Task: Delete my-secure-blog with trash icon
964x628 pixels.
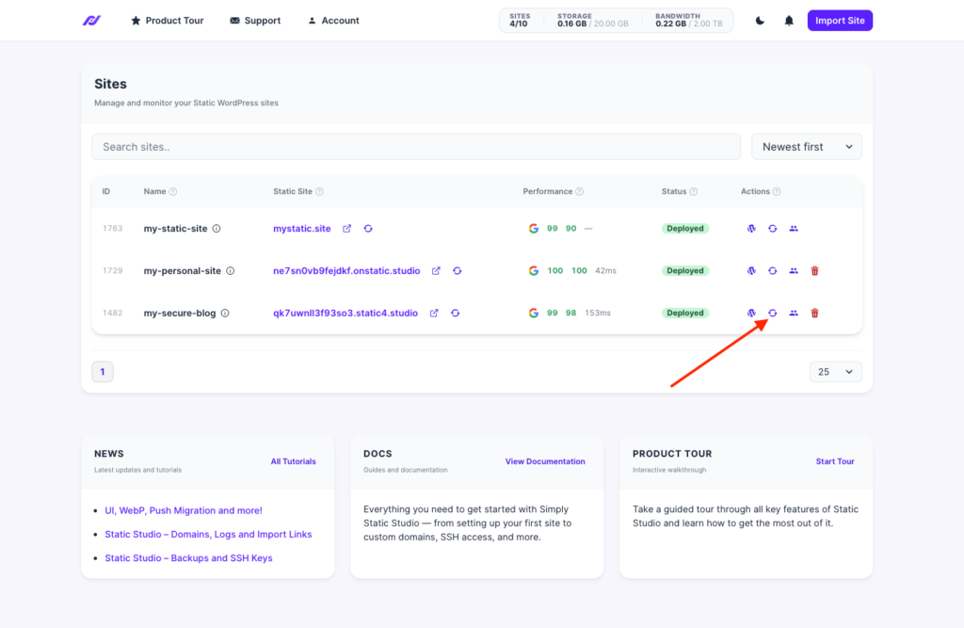Action: pos(814,314)
